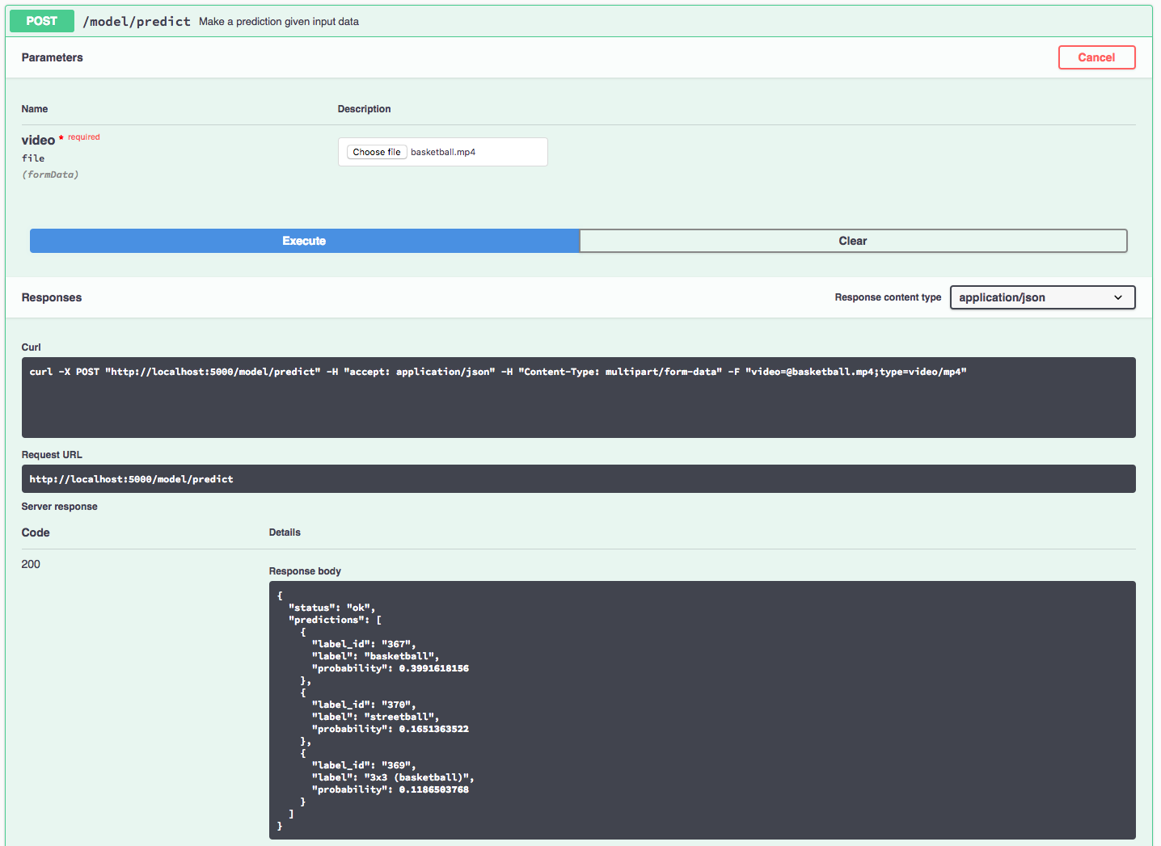Viewport: 1161px width, 846px height.
Task: Click the 200 response code
Action: tap(31, 564)
